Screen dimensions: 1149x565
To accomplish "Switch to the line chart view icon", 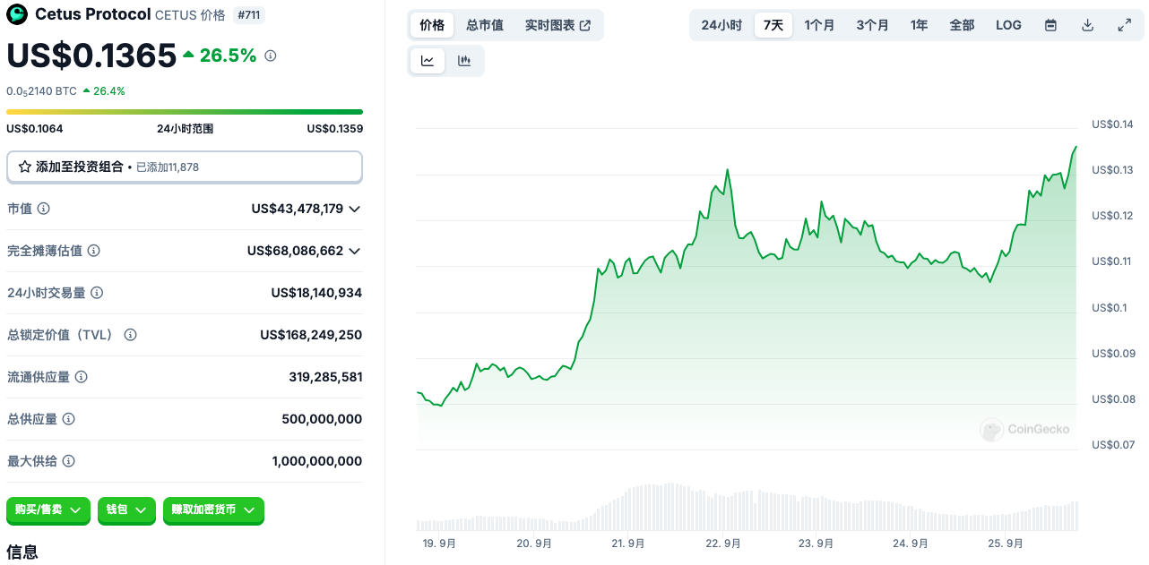I will [x=428, y=61].
